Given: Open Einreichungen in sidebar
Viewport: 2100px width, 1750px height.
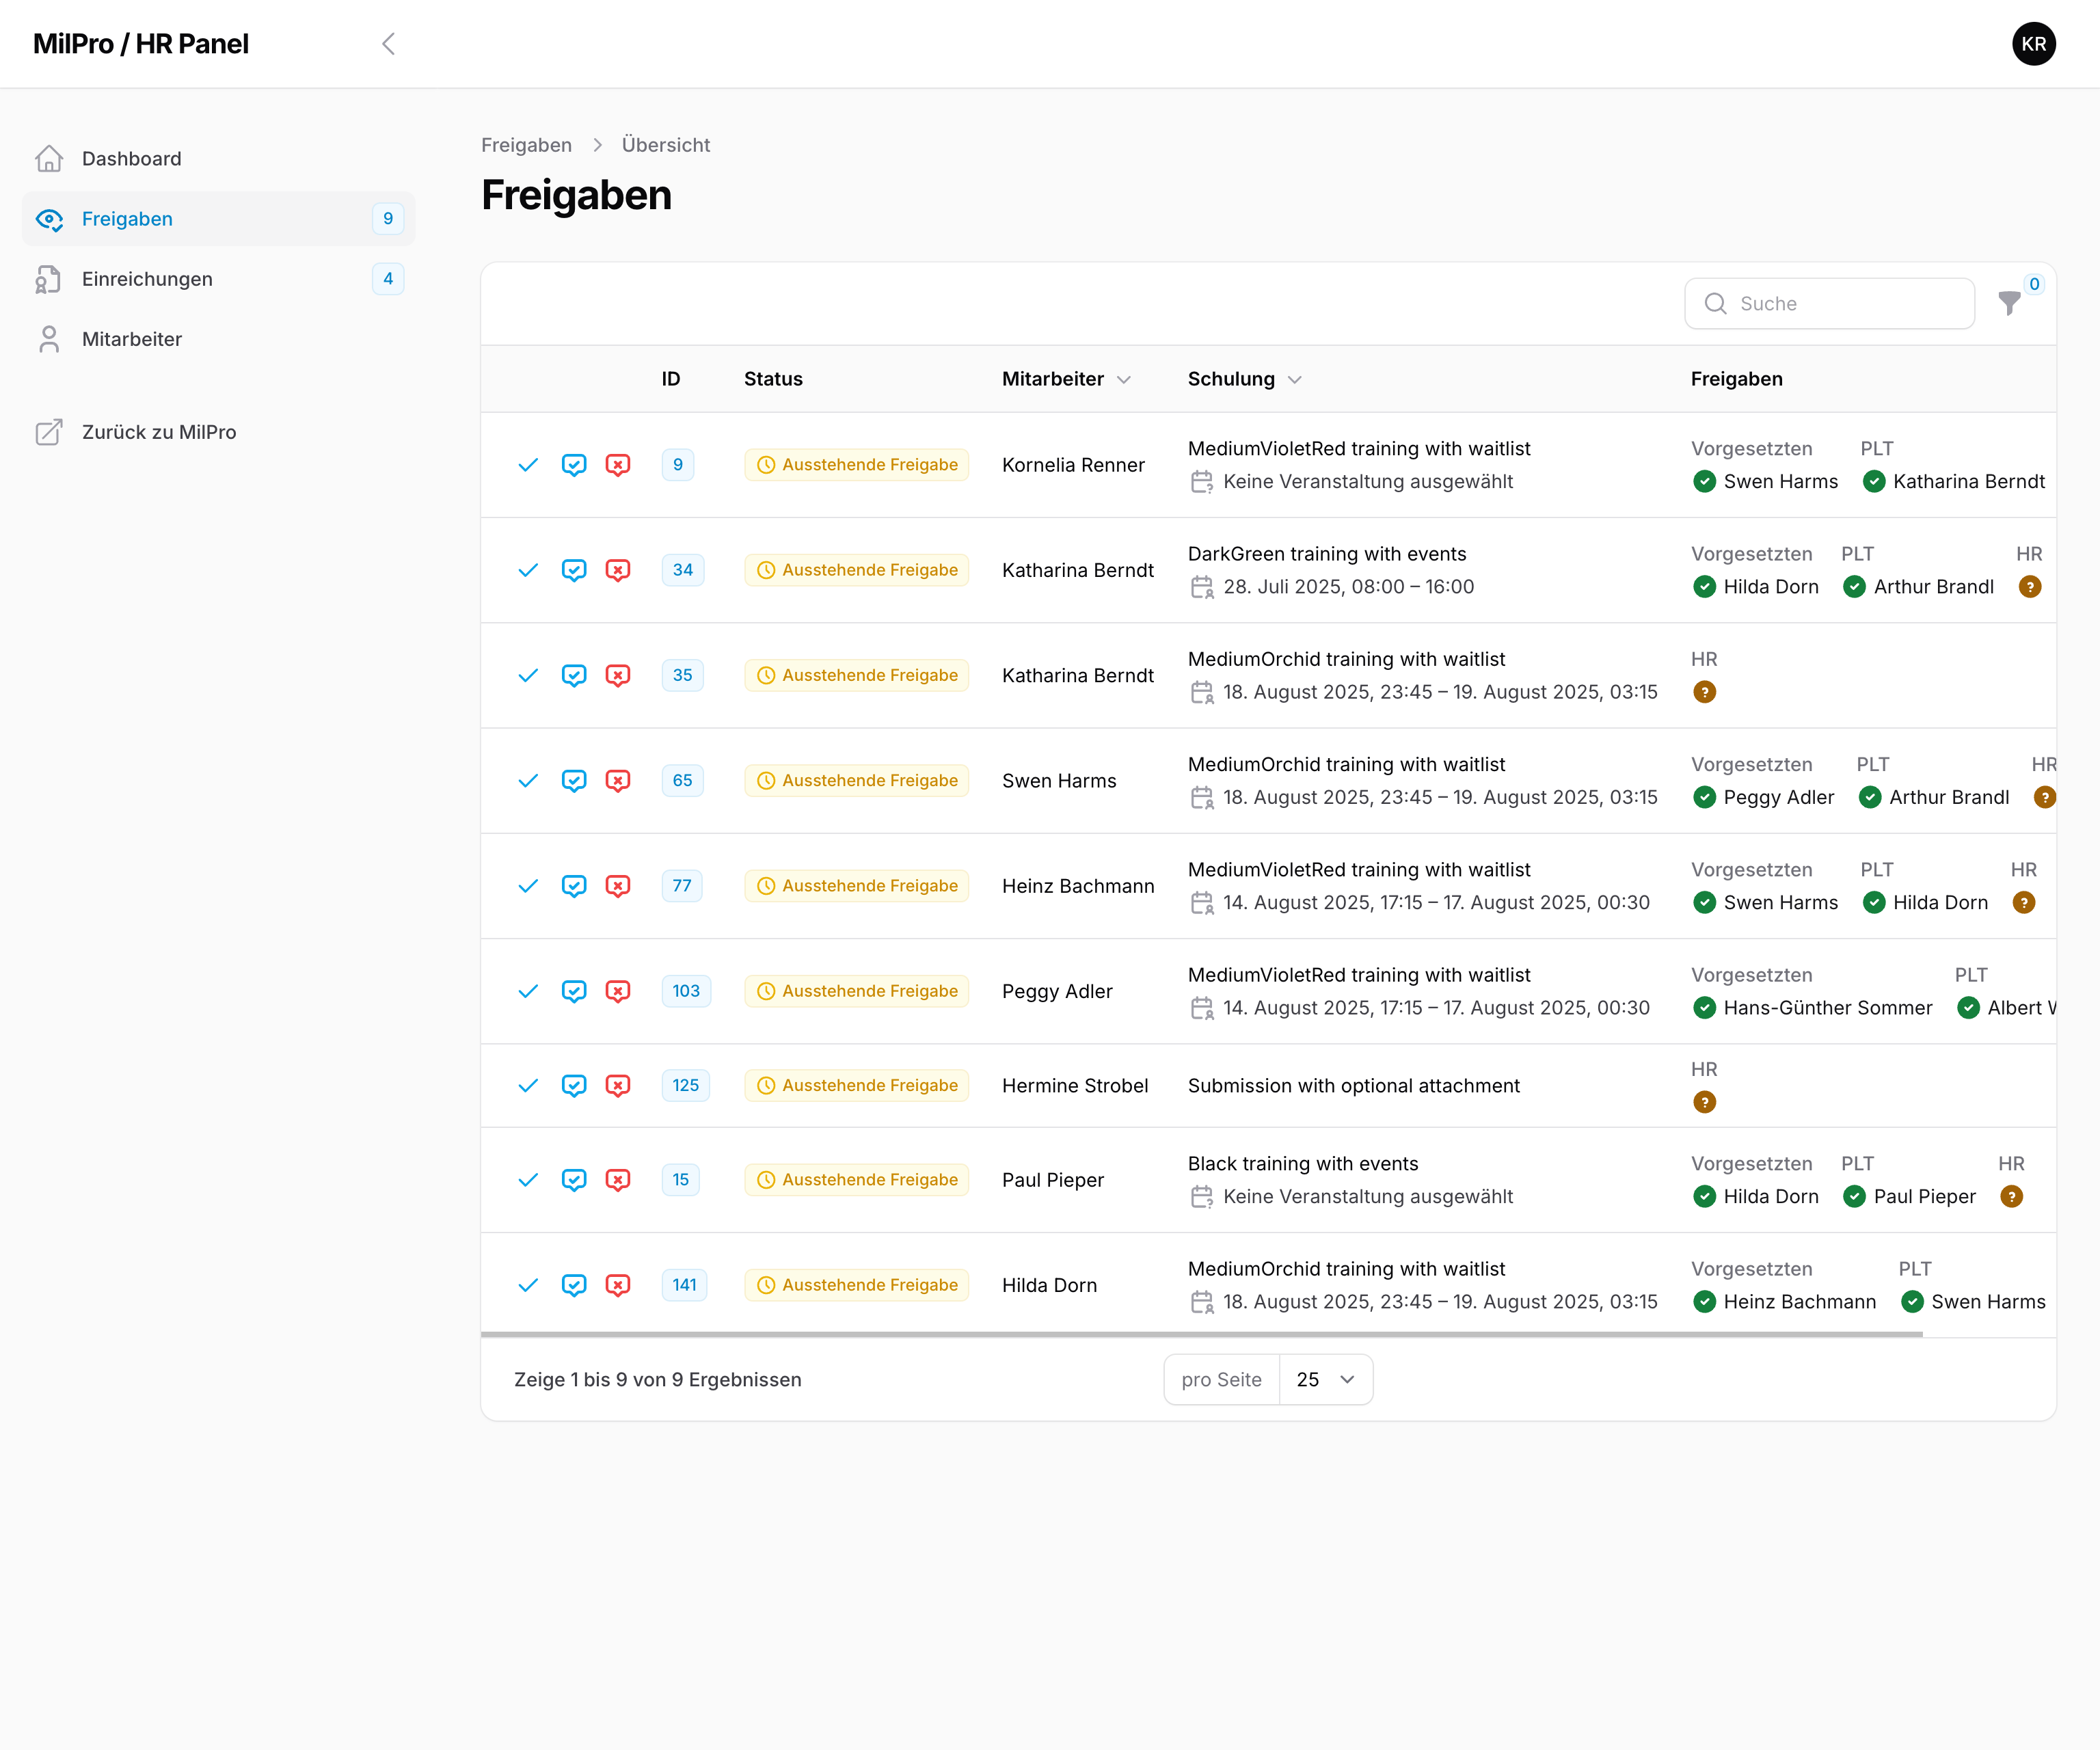Looking at the screenshot, I should point(218,279).
